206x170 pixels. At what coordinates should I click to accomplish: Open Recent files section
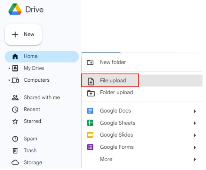tap(42, 110)
